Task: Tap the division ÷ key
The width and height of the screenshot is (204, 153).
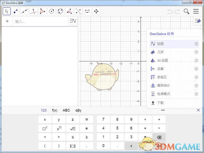Action: [x=159, y=119]
